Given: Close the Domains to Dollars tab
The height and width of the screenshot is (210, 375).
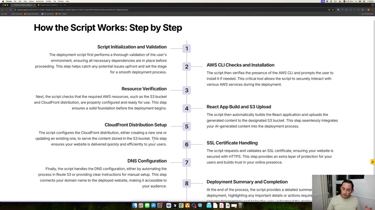Looking at the screenshot, I should pyautogui.click(x=34, y=5).
